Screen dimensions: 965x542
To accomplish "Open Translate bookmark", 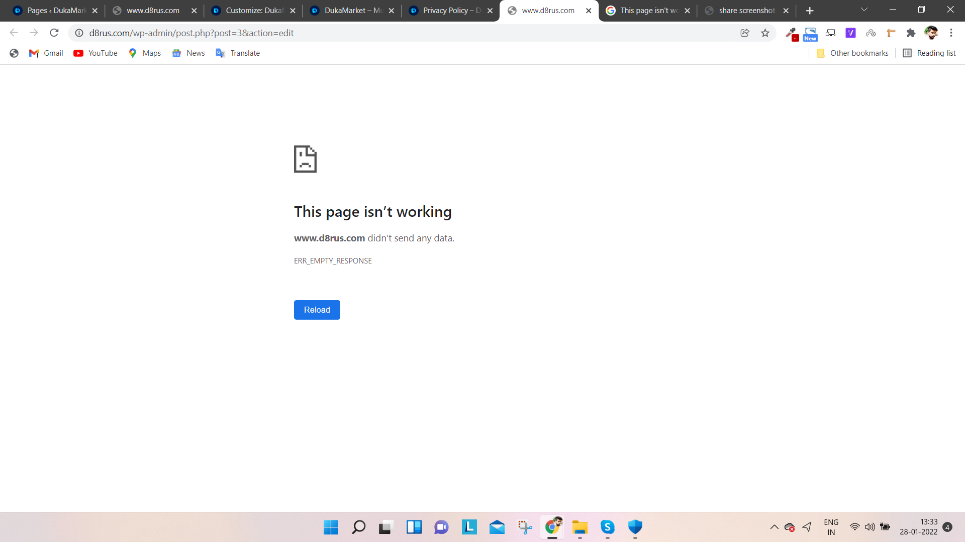I will 238,53.
